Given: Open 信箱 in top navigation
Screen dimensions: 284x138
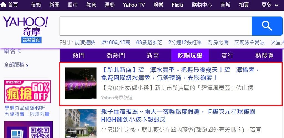Looking at the screenshot, I should click(x=36, y=5).
